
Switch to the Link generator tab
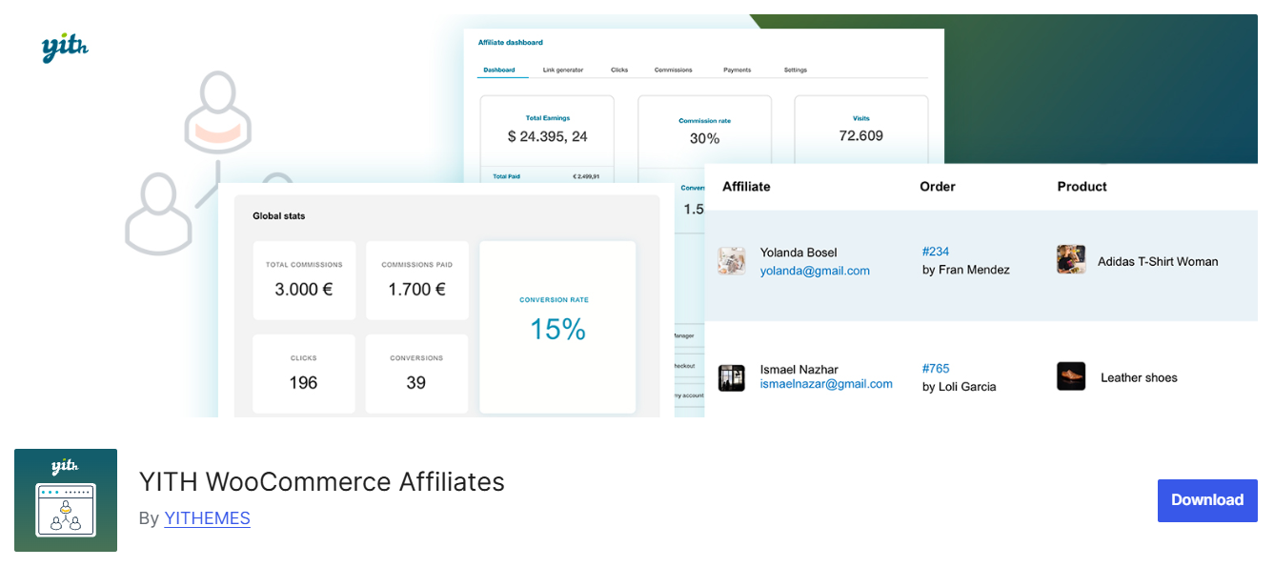[x=563, y=70]
